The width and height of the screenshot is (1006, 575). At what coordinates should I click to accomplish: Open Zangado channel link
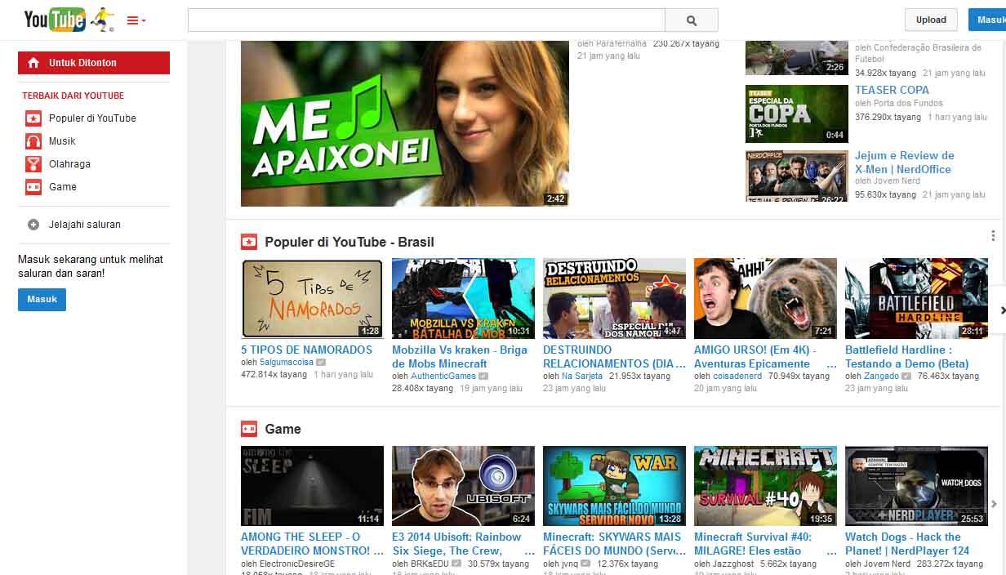click(x=881, y=376)
